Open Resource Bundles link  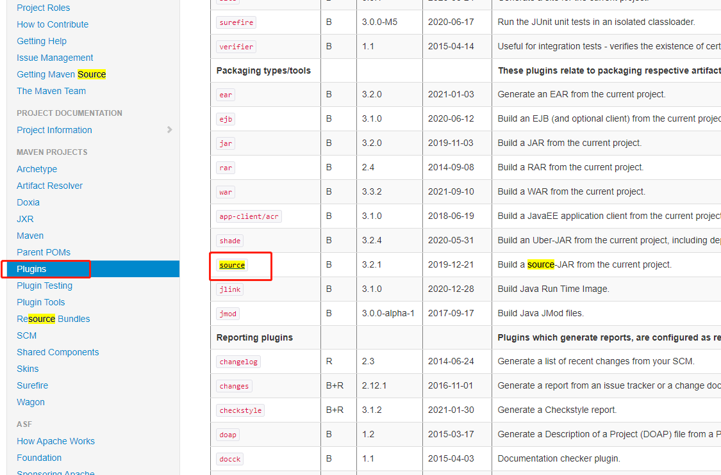coord(53,319)
